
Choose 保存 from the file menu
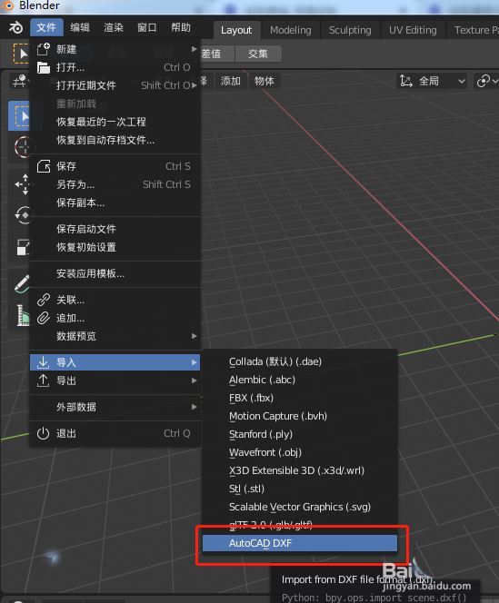click(115, 166)
